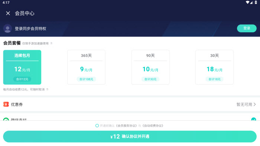Click the 登录 button
260x146 pixels.
(247, 28)
